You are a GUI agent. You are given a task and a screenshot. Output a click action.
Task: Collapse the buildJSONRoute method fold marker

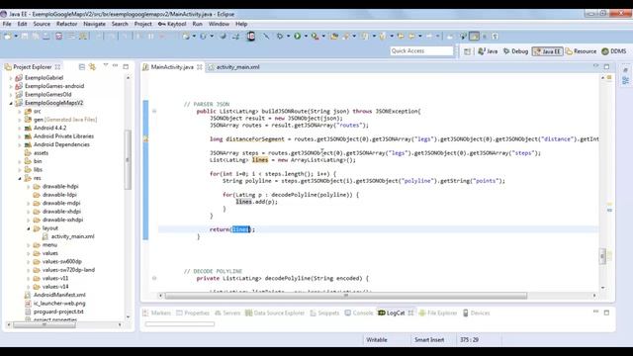(x=154, y=111)
